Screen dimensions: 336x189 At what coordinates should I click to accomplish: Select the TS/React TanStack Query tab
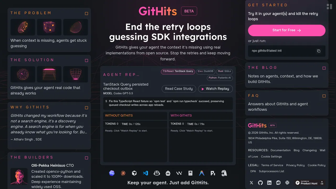178,71
